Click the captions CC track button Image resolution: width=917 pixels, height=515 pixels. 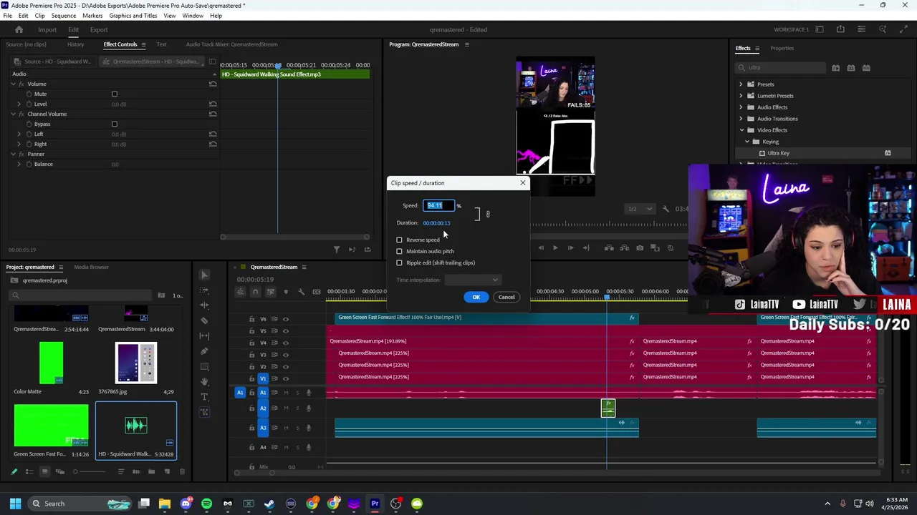(317, 291)
